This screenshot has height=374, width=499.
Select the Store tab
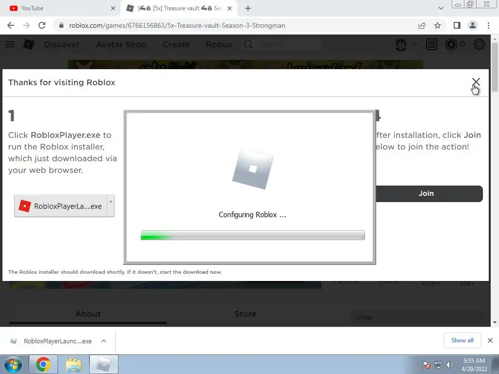(x=246, y=314)
